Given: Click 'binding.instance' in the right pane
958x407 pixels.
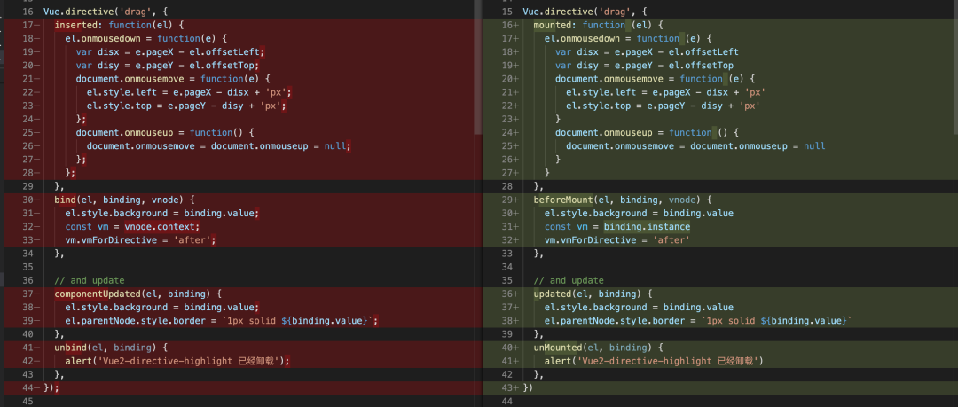Looking at the screenshot, I should point(647,227).
